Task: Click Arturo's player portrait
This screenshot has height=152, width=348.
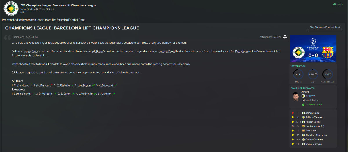Action: click(296, 98)
